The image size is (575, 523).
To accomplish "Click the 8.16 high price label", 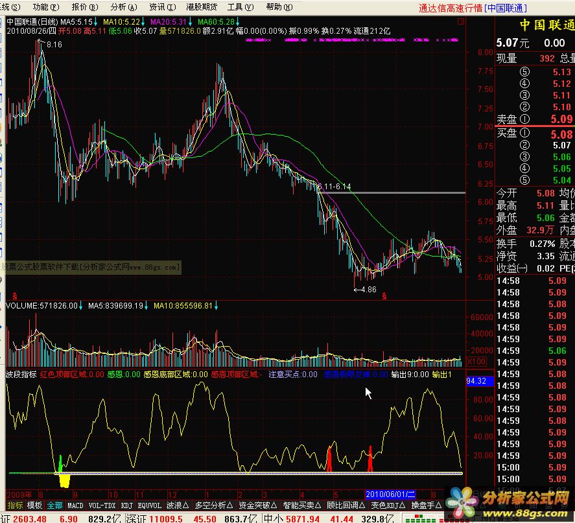I will point(54,45).
